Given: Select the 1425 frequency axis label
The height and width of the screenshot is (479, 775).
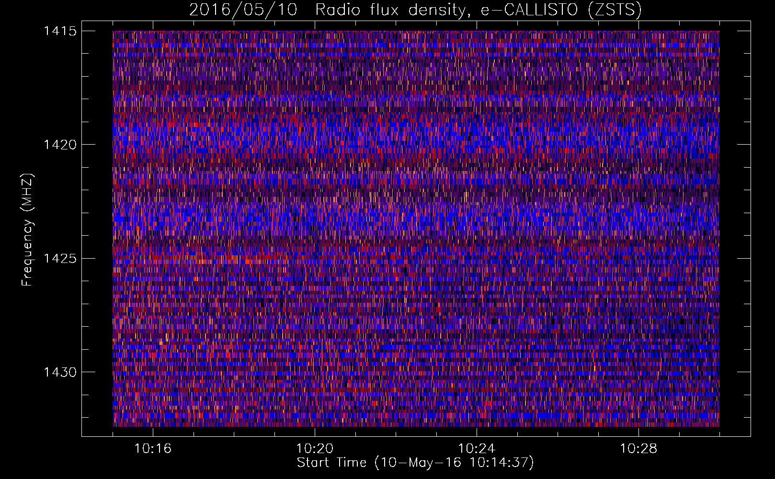Looking at the screenshot, I should (60, 259).
